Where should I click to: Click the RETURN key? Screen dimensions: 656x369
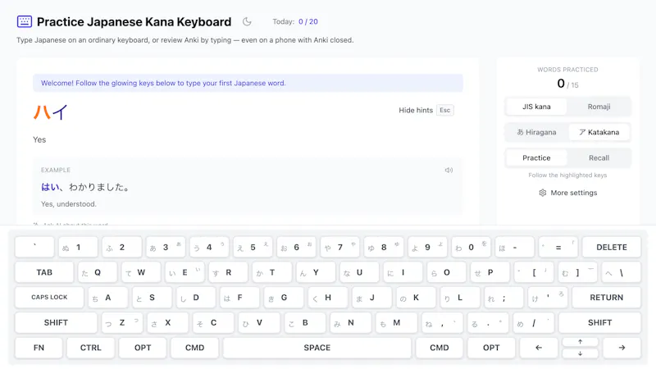pyautogui.click(x=606, y=298)
